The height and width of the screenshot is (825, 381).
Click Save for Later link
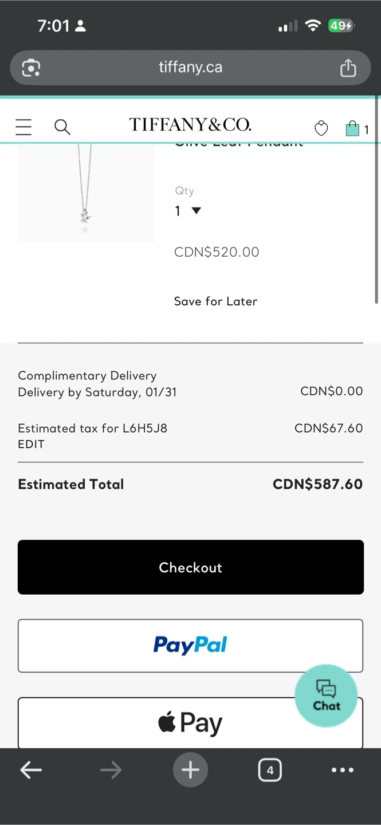[215, 301]
